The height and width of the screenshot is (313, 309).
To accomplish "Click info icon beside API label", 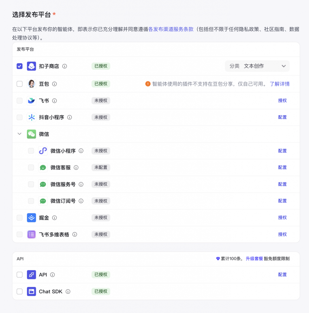I will click(52, 275).
